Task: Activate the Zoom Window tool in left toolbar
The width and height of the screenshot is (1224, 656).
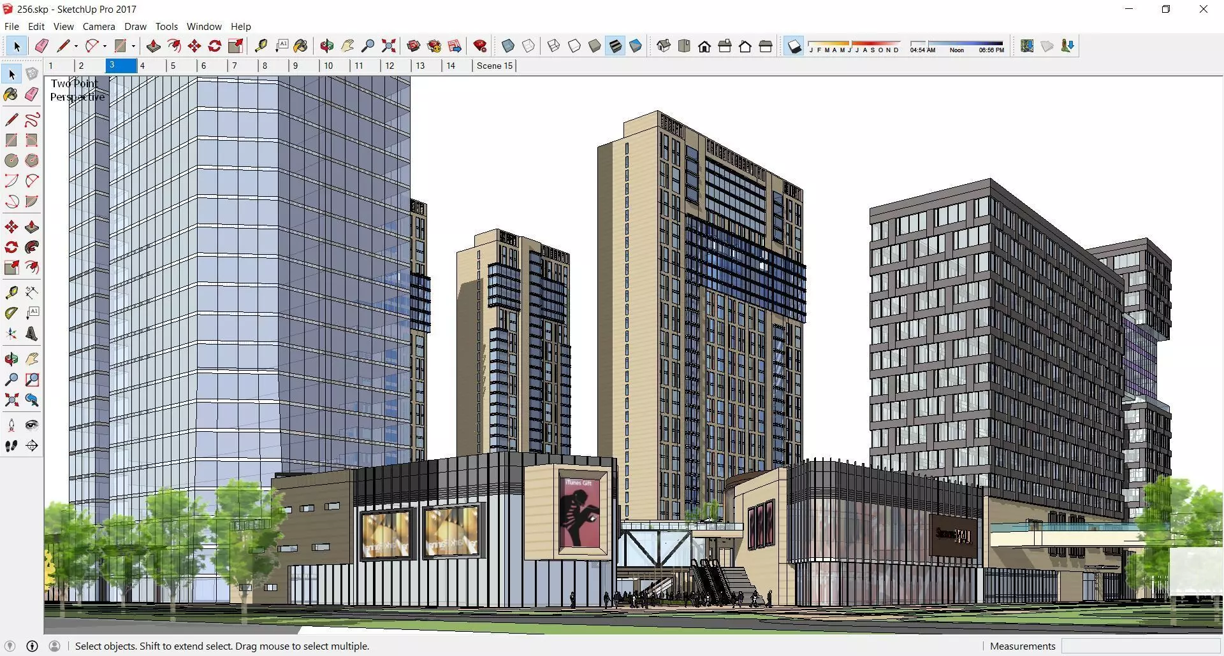Action: (32, 380)
